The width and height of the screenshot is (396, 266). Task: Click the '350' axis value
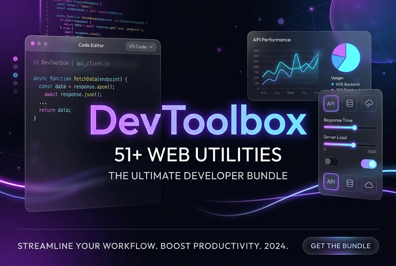[x=256, y=51]
